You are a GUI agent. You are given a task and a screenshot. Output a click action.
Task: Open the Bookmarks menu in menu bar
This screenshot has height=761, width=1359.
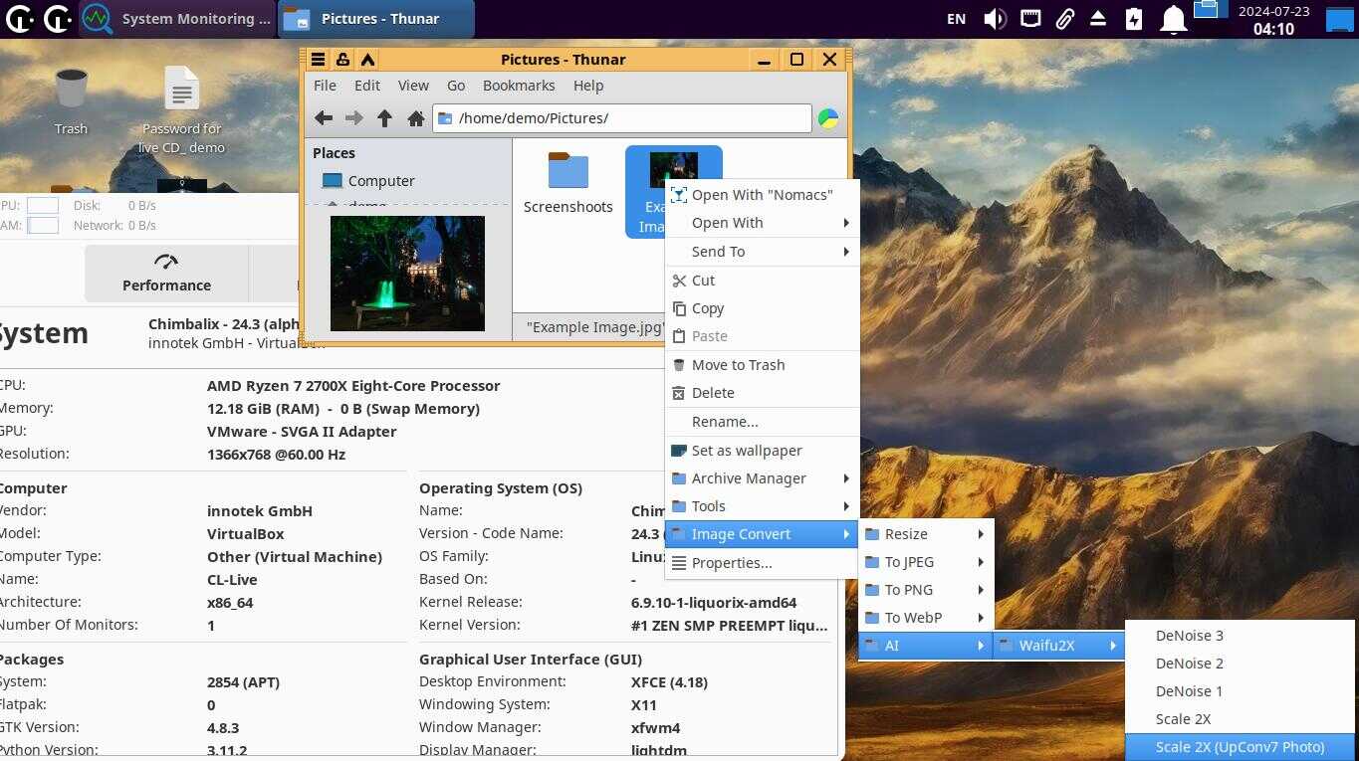point(519,86)
